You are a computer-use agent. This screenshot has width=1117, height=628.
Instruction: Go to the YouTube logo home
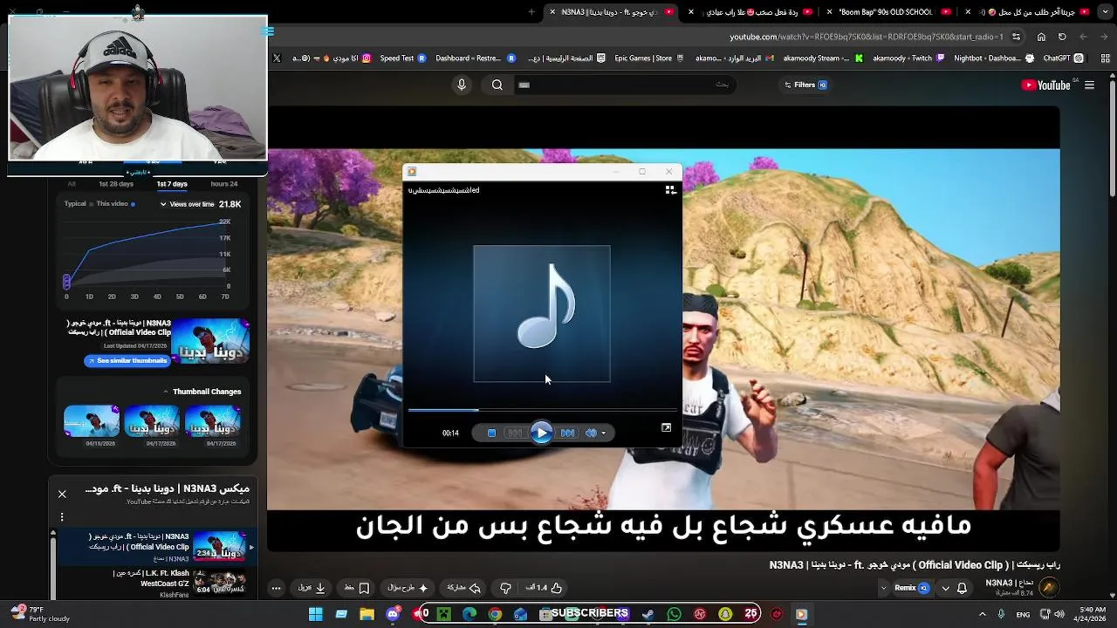[1046, 85]
